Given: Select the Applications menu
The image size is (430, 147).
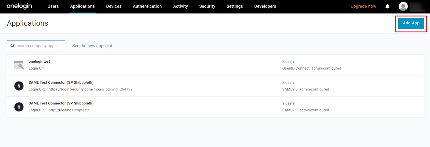Looking at the screenshot, I should tap(82, 6).
